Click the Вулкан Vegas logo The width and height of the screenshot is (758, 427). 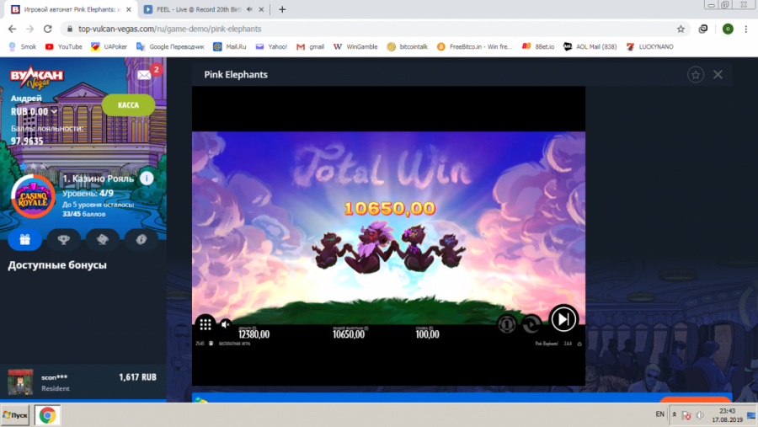(x=37, y=77)
